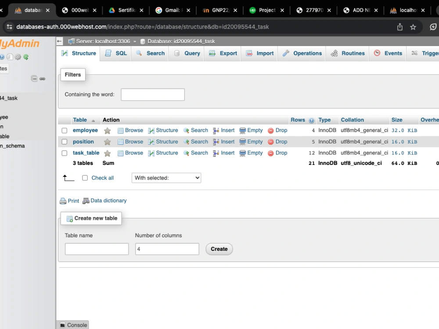Sort by the Collation column header
Image resolution: width=439 pixels, height=329 pixels.
click(352, 120)
